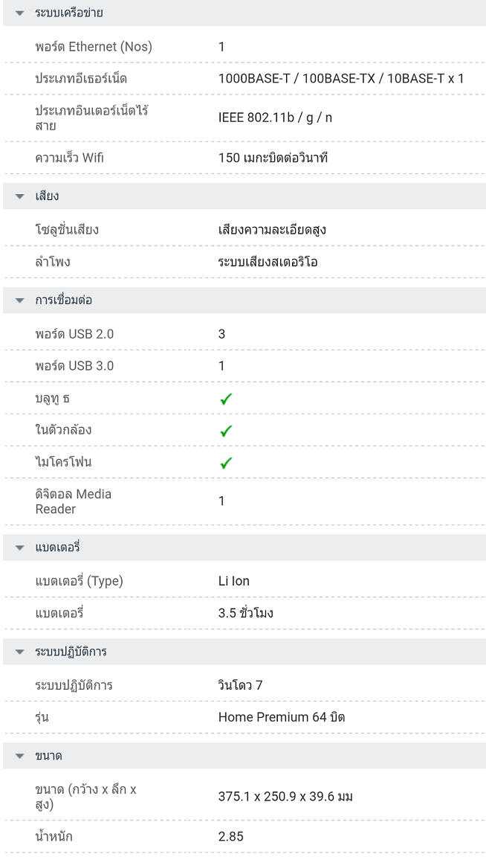Image resolution: width=486 pixels, height=857 pixels.
Task: Click the Home Premium 64 บิต value
Action: [282, 717]
